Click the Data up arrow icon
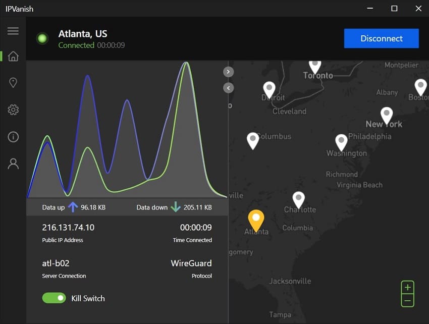Screen dimensions: 429x324 [73, 207]
